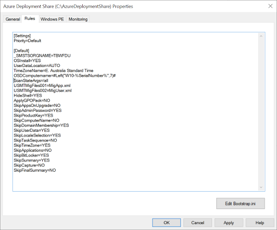The image size is (277, 230).
Task: Confirm with the OK button
Action: [x=167, y=222]
